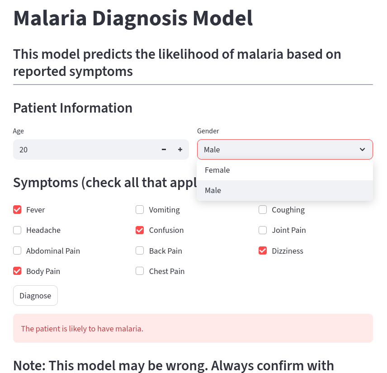Viewport: 387px width, 373px height.
Task: Click the malaria result alert message
Action: pyautogui.click(x=193, y=329)
